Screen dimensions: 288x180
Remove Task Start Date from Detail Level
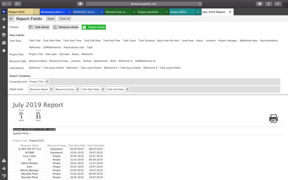(x=103, y=89)
